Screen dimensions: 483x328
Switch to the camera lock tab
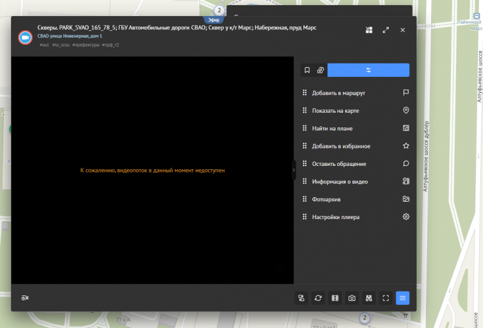point(320,70)
